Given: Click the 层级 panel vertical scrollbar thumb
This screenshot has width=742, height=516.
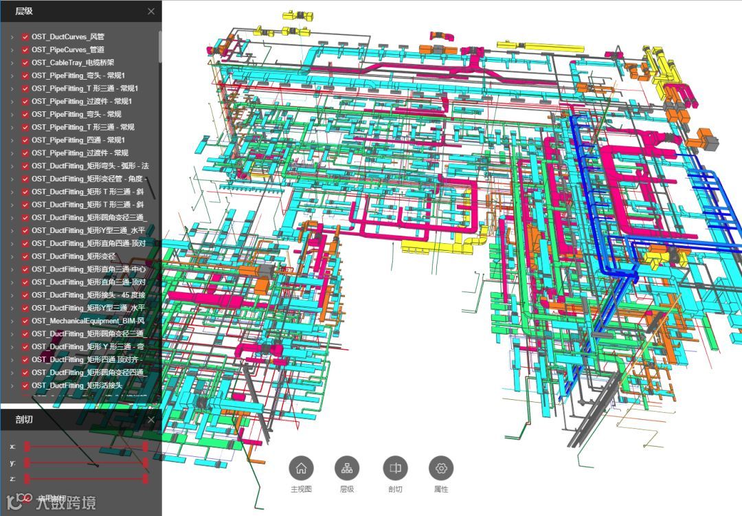Looking at the screenshot, I should (x=160, y=47).
